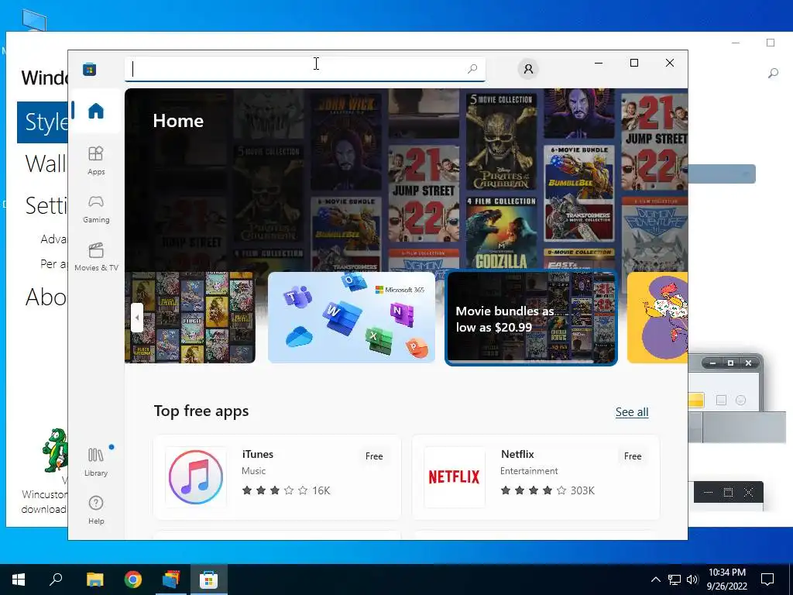This screenshot has width=793, height=595.
Task: Open the Microsoft 365 promo card
Action: click(351, 317)
